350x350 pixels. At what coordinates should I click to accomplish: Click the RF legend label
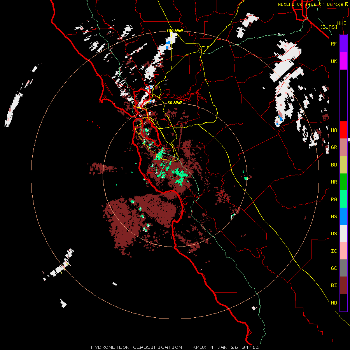(334, 44)
